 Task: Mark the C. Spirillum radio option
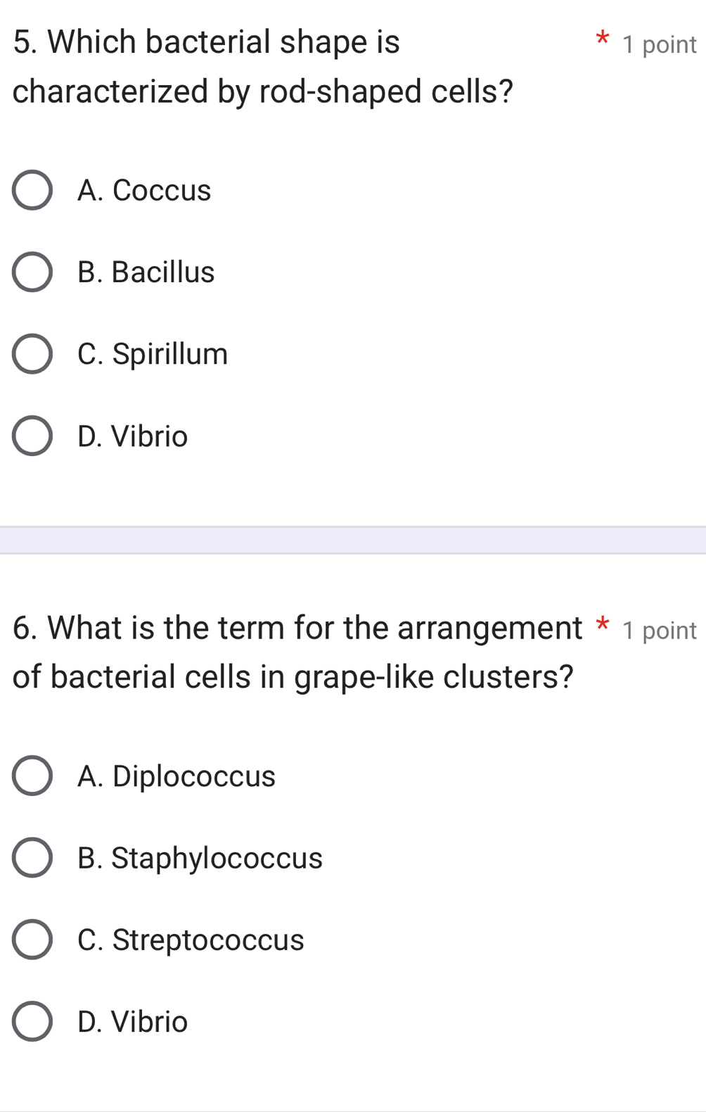pos(32,354)
